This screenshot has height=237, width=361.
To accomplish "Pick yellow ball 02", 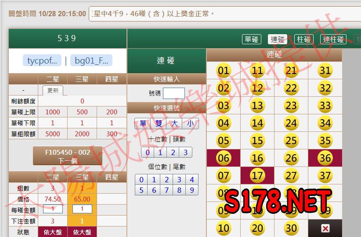I will [x=224, y=88].
